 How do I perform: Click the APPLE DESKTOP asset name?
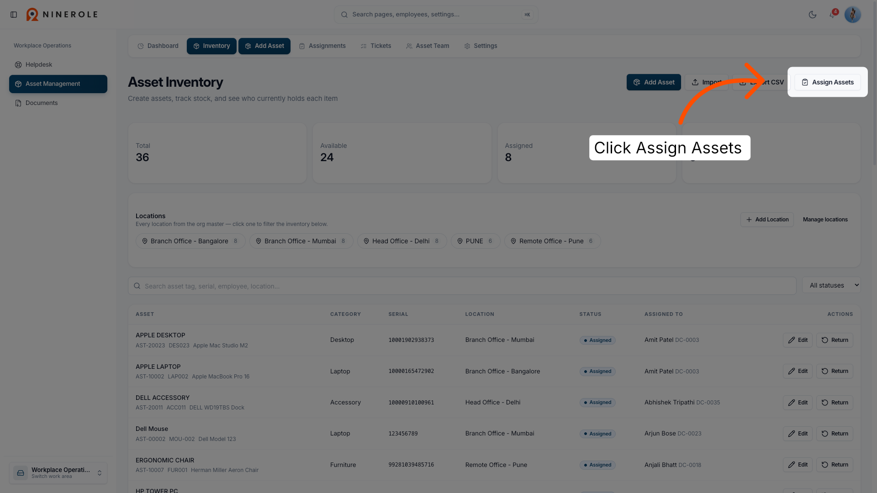160,335
